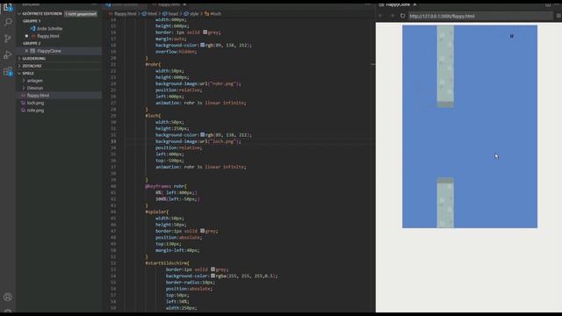Open grey color swatch on line 47

pyautogui.click(x=202, y=231)
